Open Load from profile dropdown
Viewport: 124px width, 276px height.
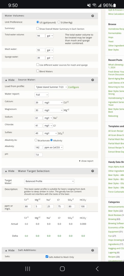tap(51, 87)
